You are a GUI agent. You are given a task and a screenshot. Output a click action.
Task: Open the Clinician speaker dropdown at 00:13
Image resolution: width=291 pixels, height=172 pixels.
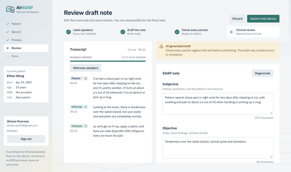pyautogui.click(x=79, y=126)
